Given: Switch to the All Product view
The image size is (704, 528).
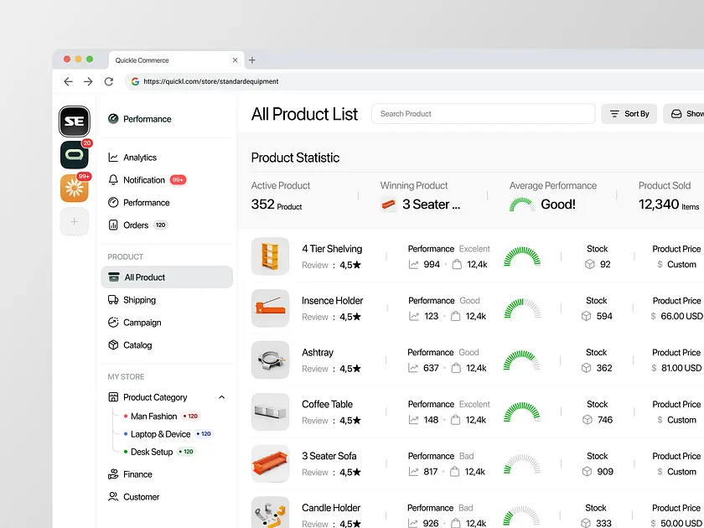Looking at the screenshot, I should (142, 277).
